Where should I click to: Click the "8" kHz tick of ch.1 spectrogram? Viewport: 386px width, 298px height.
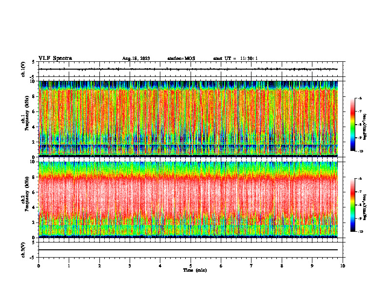click(x=34, y=96)
